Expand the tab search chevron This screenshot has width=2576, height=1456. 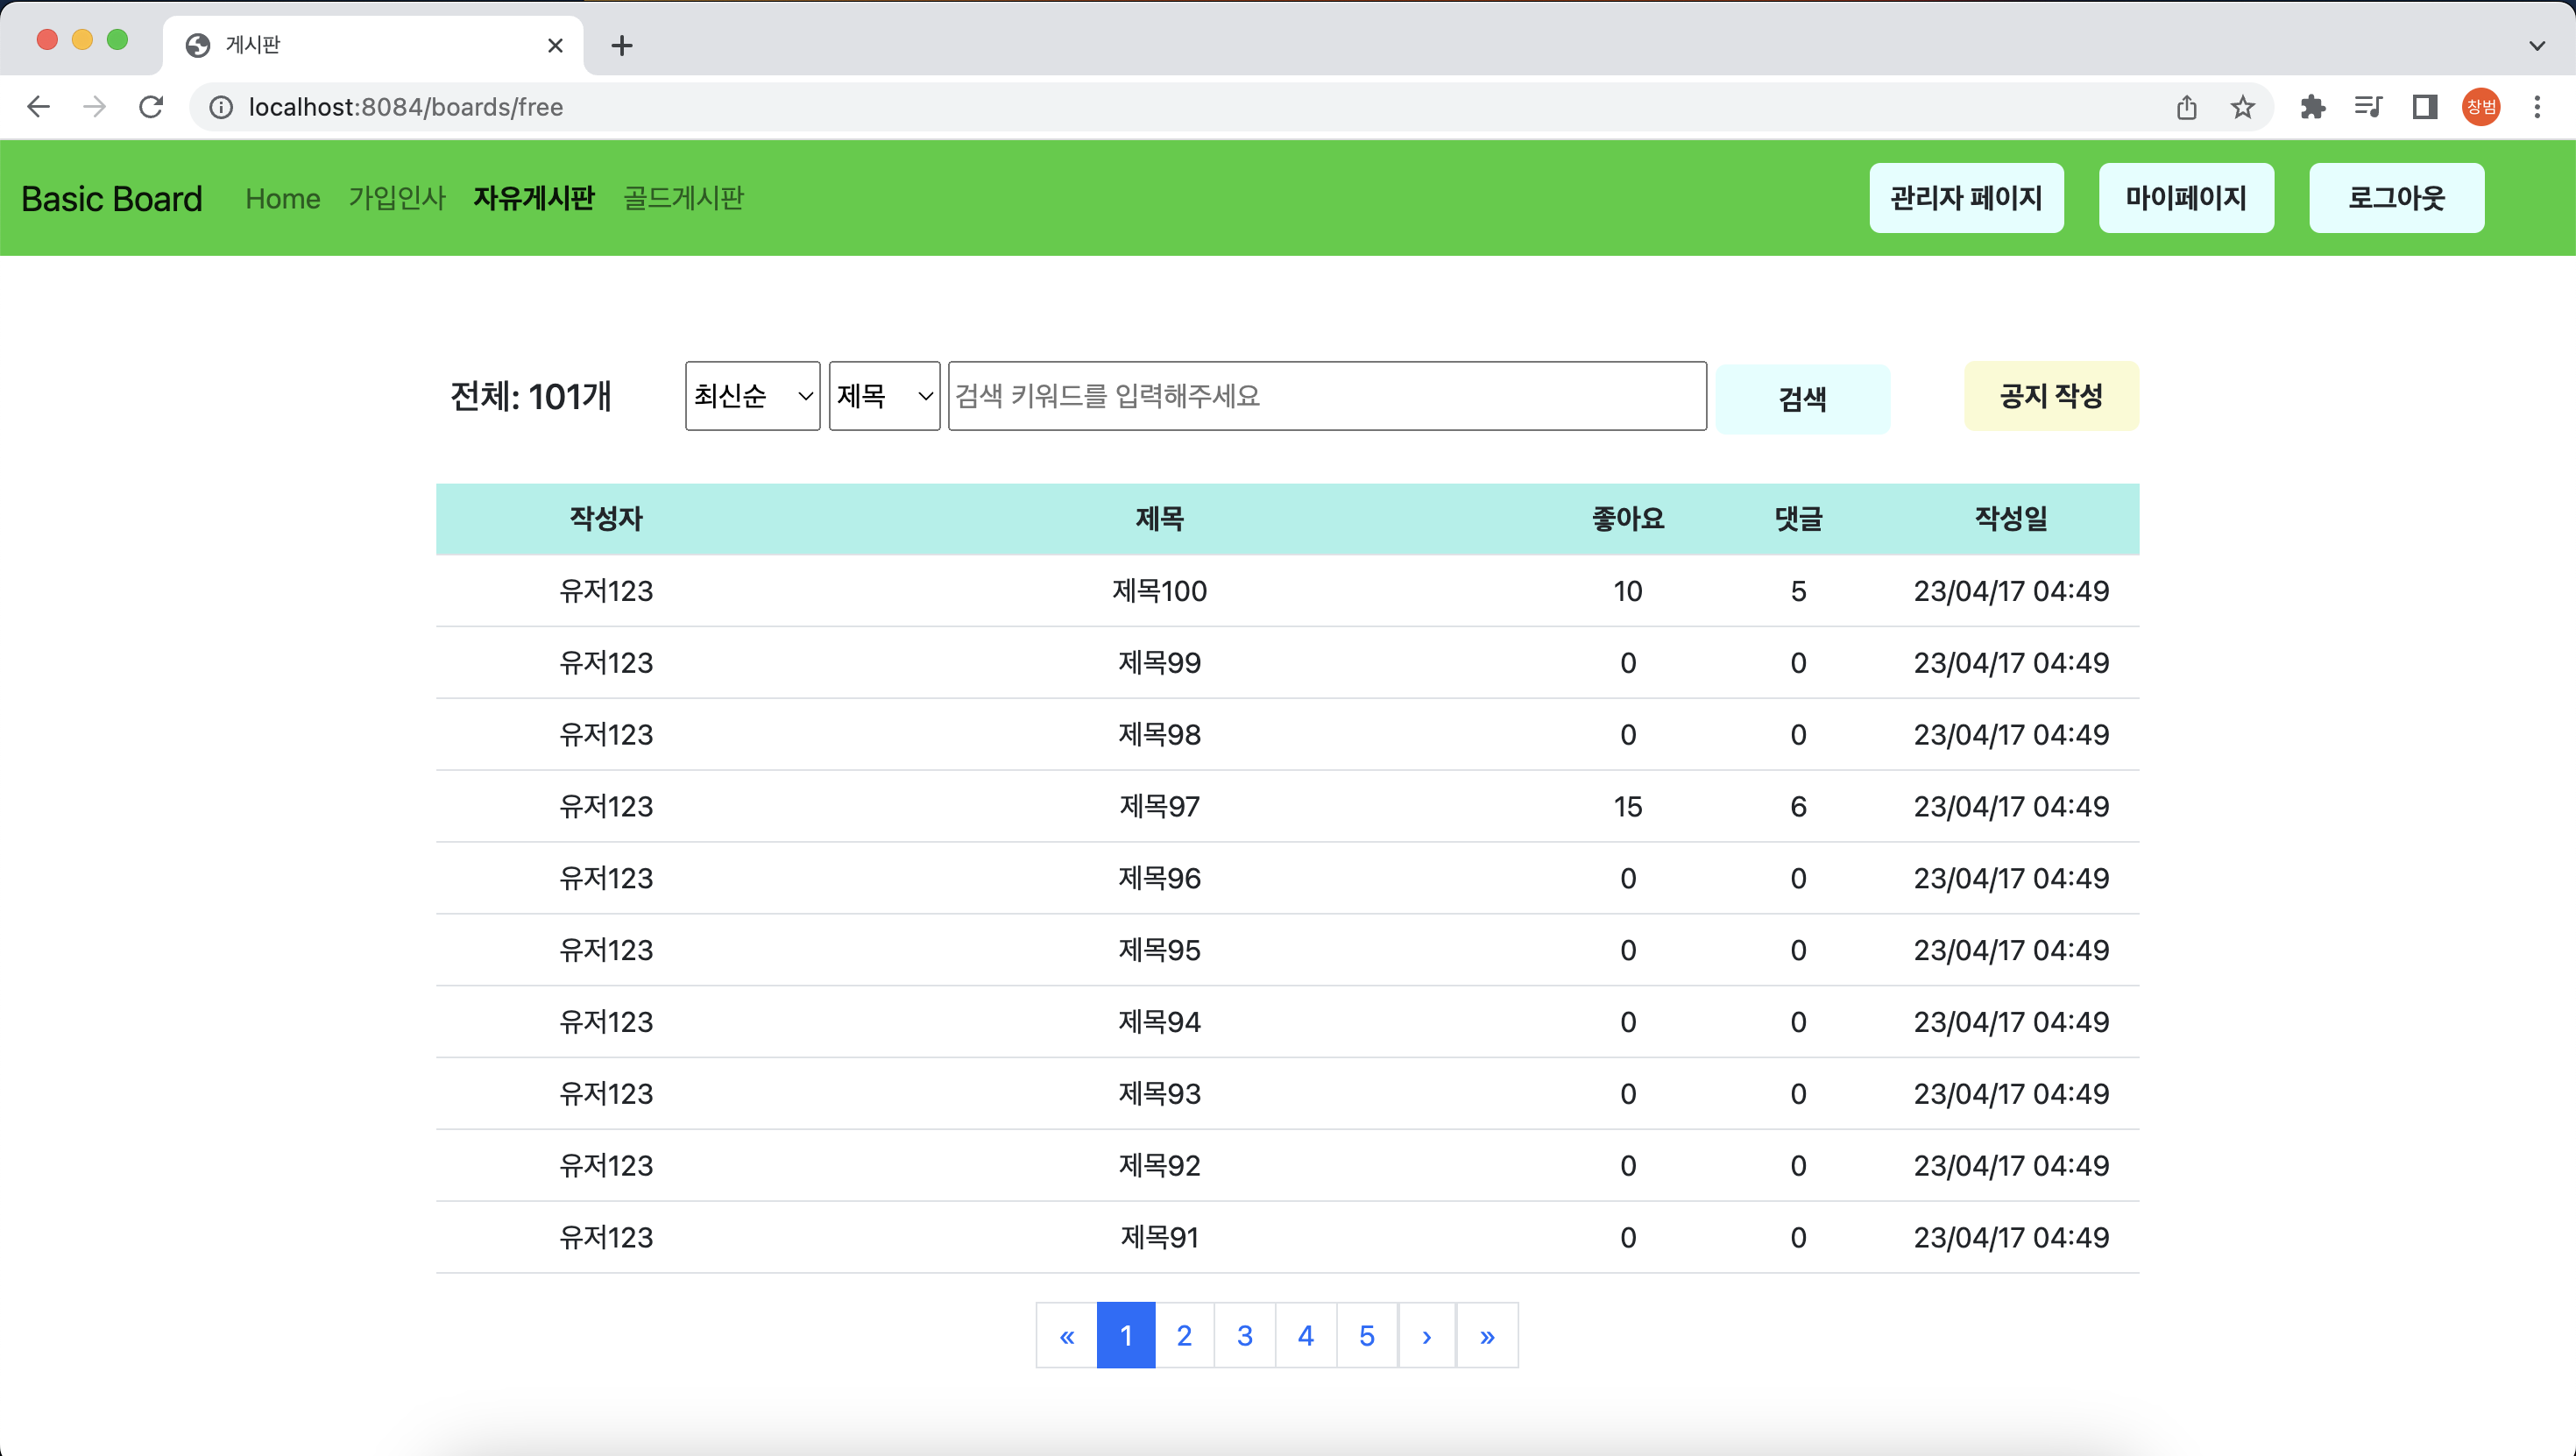(x=2537, y=45)
